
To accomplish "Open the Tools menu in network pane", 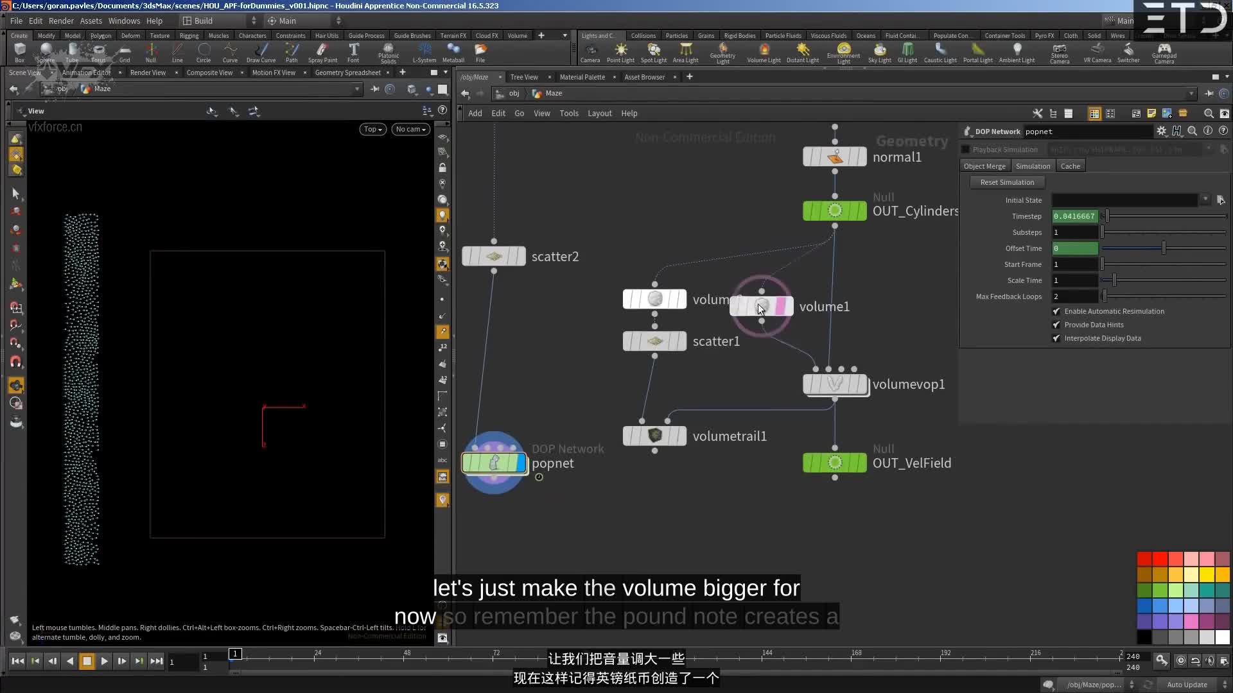I will [x=569, y=113].
